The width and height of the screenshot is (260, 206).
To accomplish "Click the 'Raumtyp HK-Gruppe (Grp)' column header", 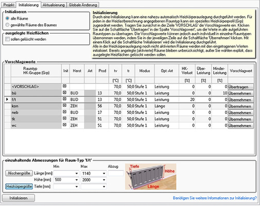I will point(36,71).
